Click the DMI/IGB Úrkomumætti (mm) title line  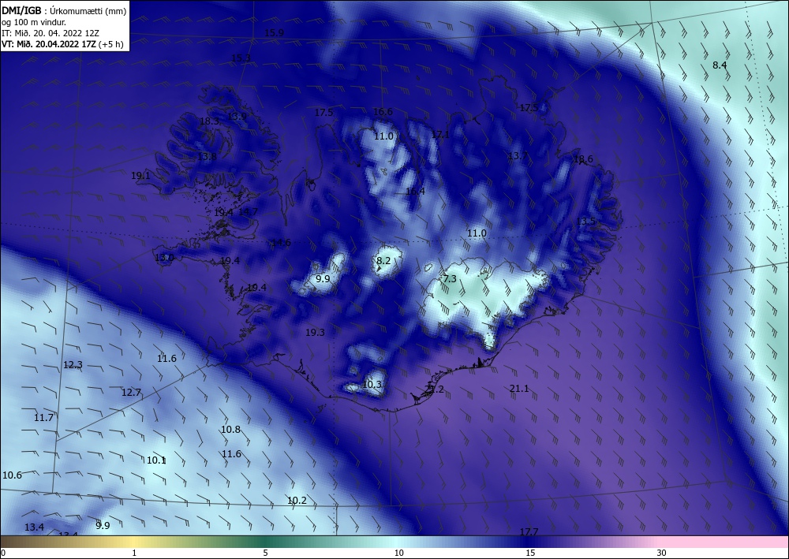point(64,10)
